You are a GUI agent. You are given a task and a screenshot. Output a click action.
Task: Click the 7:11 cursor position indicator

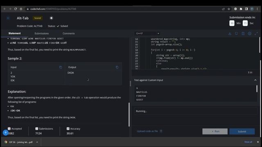click(250, 73)
